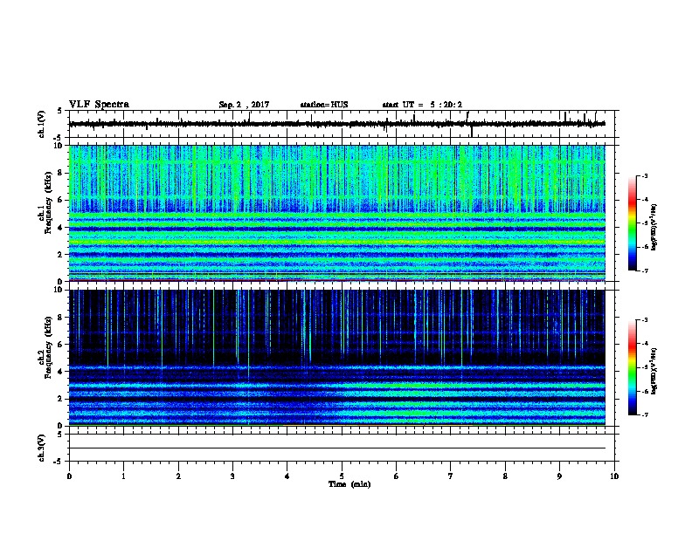Click time tick label 3 on the x-axis
The width and height of the screenshot is (692, 534).
232,476
